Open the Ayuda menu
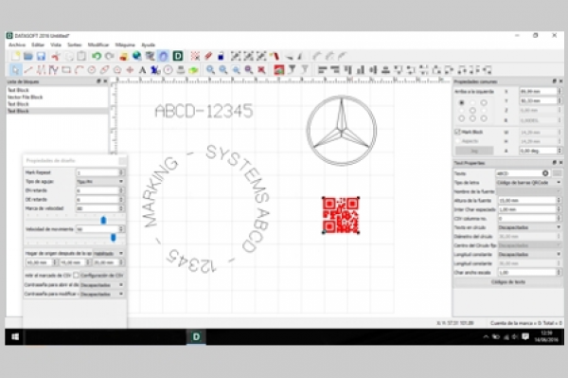 coord(149,45)
